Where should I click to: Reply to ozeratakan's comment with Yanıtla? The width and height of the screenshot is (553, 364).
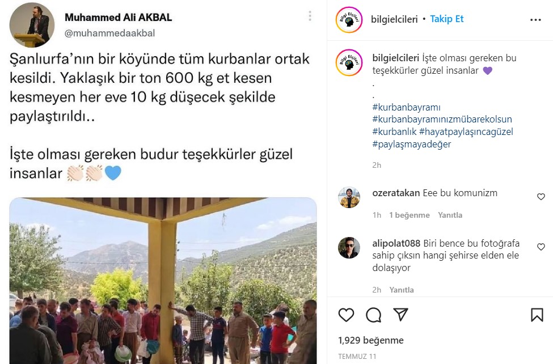[x=450, y=215]
